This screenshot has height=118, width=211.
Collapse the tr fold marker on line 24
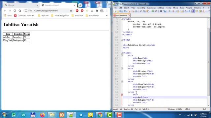click(x=122, y=69)
